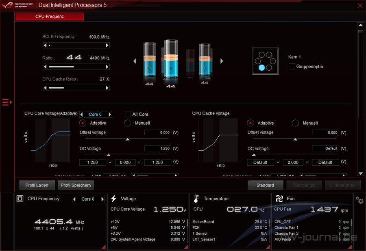Screen dimensions: 366x251
Task: Click the ROG Republic of Gamers logo
Action: [18, 5]
